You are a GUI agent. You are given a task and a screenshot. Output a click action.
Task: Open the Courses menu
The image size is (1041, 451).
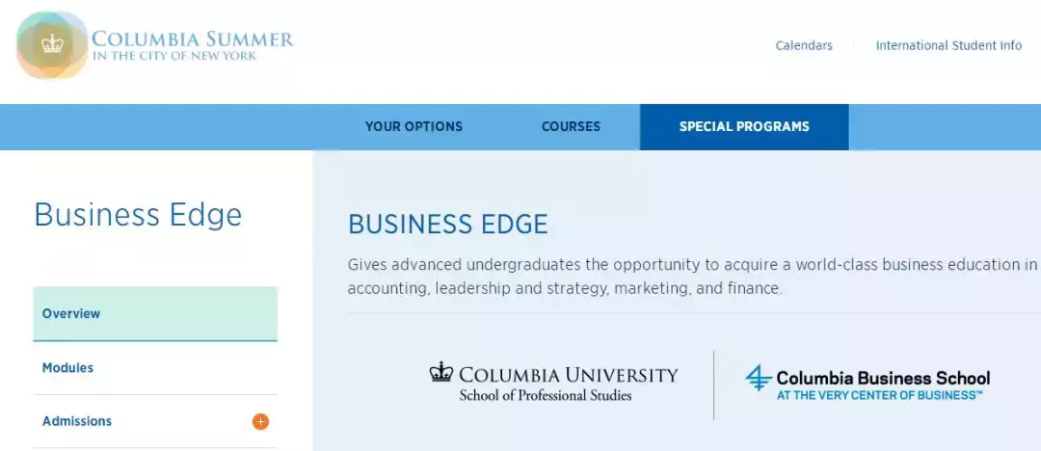coord(571,126)
